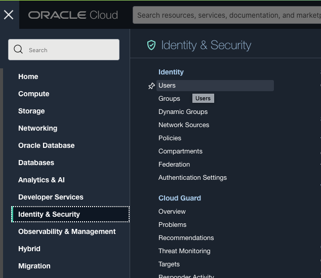Open Threat Monitoring under Cloud Guard
Image resolution: width=321 pixels, height=278 pixels.
pyautogui.click(x=184, y=251)
